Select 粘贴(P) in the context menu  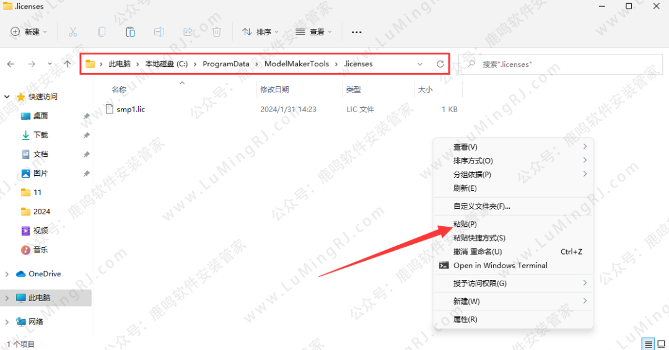[x=465, y=224]
